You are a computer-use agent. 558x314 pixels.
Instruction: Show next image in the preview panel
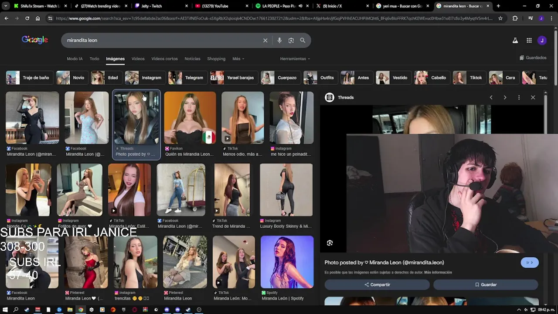click(505, 97)
